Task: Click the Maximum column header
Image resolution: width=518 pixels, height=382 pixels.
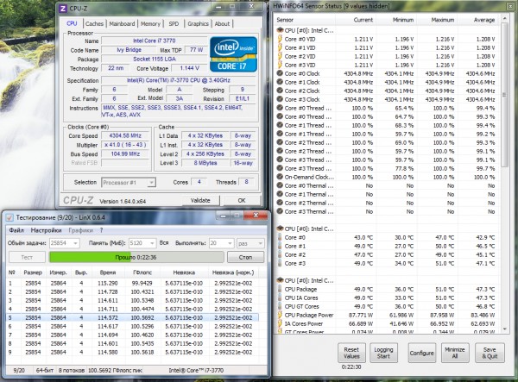Action: pos(437,20)
